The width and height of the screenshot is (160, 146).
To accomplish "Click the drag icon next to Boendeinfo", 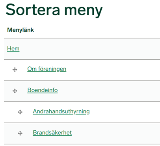I will [x=15, y=91].
